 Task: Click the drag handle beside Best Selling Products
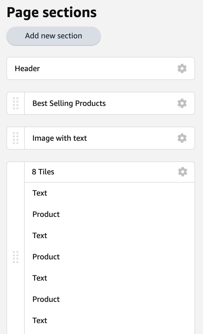point(16,103)
